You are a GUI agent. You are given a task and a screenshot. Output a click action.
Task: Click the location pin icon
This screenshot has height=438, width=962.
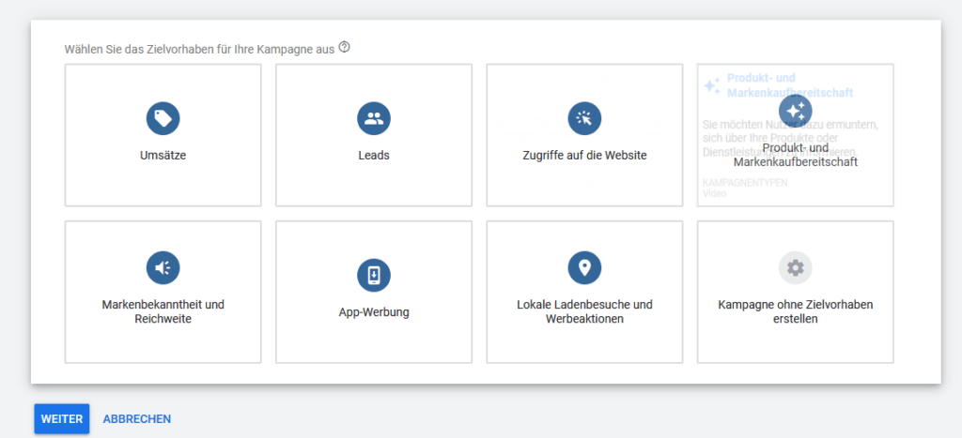coord(584,268)
